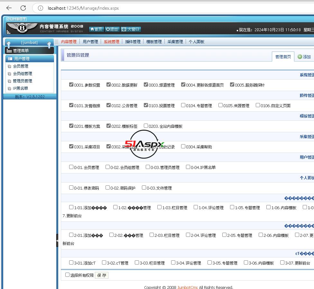Viewport: 314px width, 289px height.
Task: Collapse the 管理菜单 panel header
Action: pyautogui.click(x=21, y=51)
